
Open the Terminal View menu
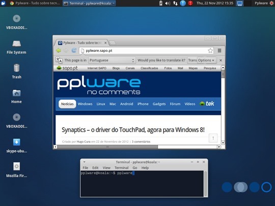pyautogui.click(x=106, y=168)
